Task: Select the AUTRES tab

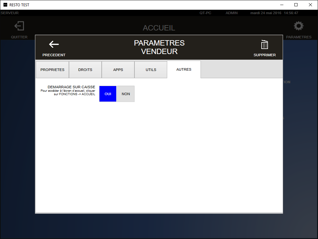Action: point(184,69)
